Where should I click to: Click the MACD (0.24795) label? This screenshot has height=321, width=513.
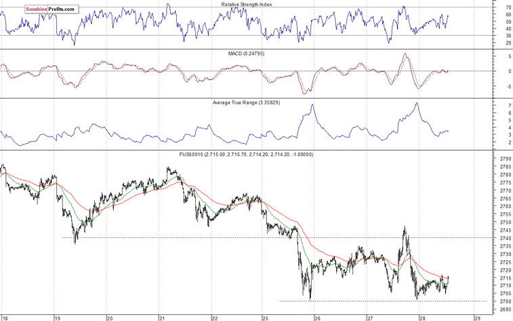[x=246, y=53]
